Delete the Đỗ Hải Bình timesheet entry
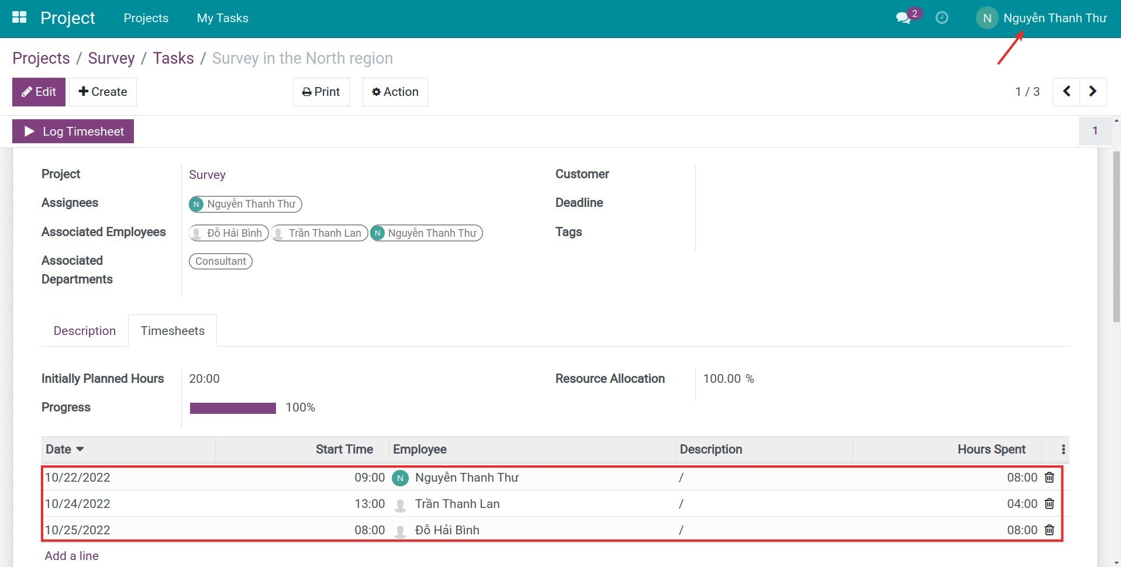 [x=1048, y=530]
